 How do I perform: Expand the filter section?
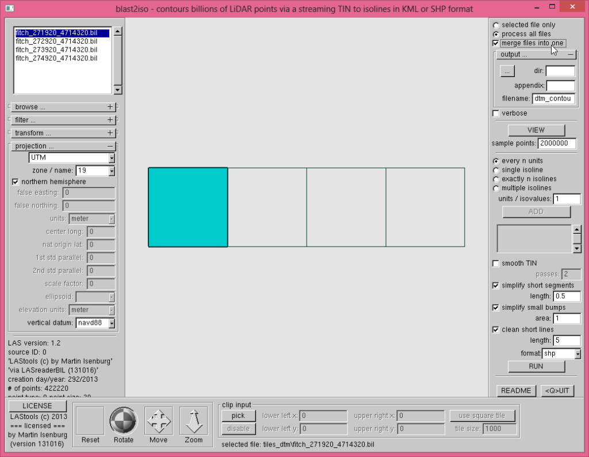(110, 120)
